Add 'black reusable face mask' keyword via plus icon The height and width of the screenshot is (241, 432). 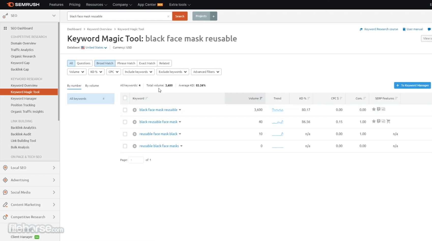(135, 122)
